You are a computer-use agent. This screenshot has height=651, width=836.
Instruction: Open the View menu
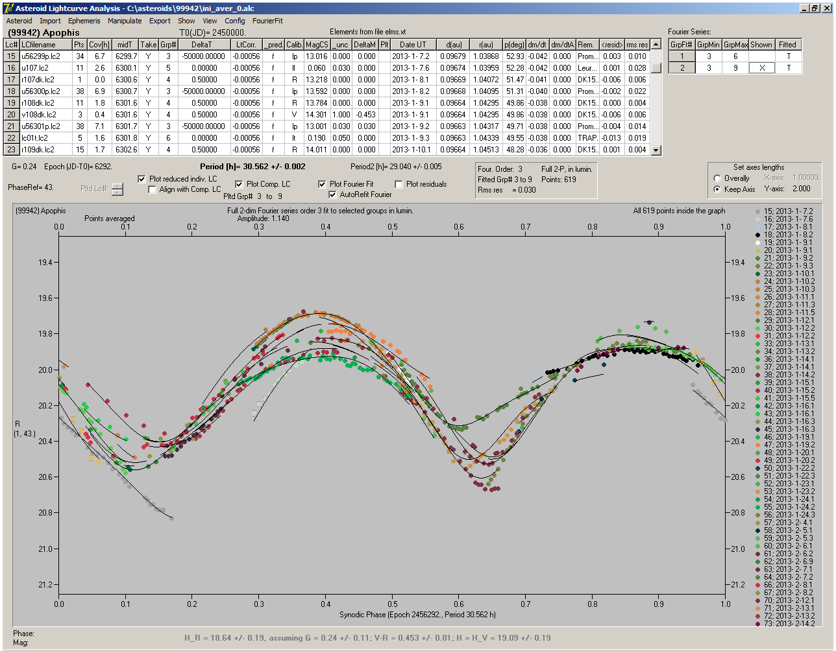tap(210, 21)
